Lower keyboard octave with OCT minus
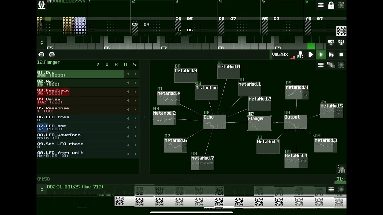 coord(331,43)
